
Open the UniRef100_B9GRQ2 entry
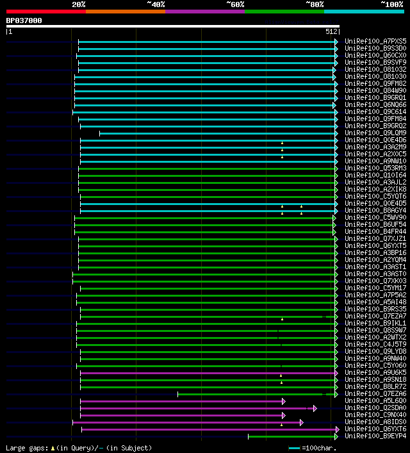click(375, 126)
